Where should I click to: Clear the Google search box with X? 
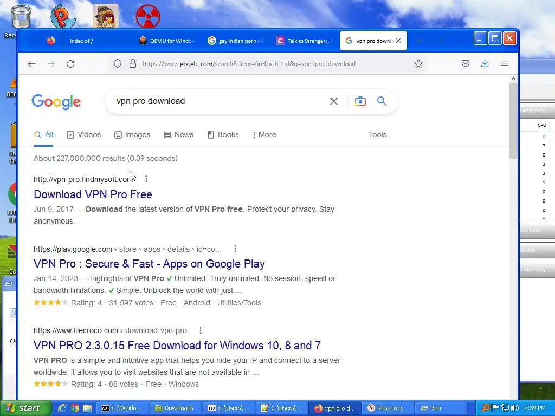click(x=333, y=101)
